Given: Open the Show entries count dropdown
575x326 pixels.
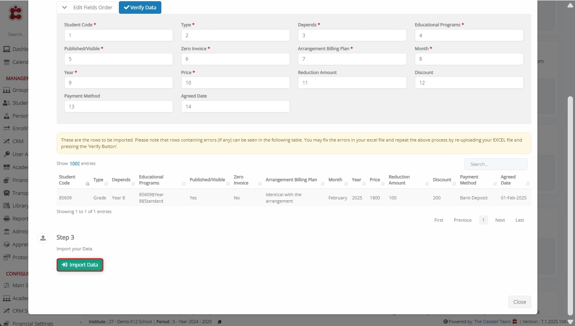Looking at the screenshot, I should (x=74, y=164).
